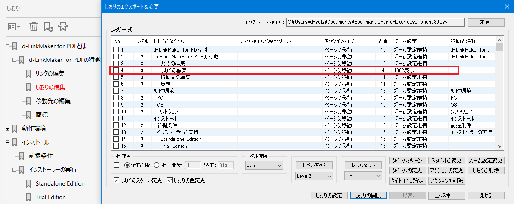The width and height of the screenshot is (514, 204).
Task: Click bookmark icon beside 商標
Action: (x=28, y=115)
